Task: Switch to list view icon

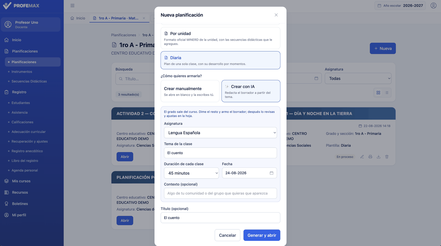Action: [x=387, y=93]
